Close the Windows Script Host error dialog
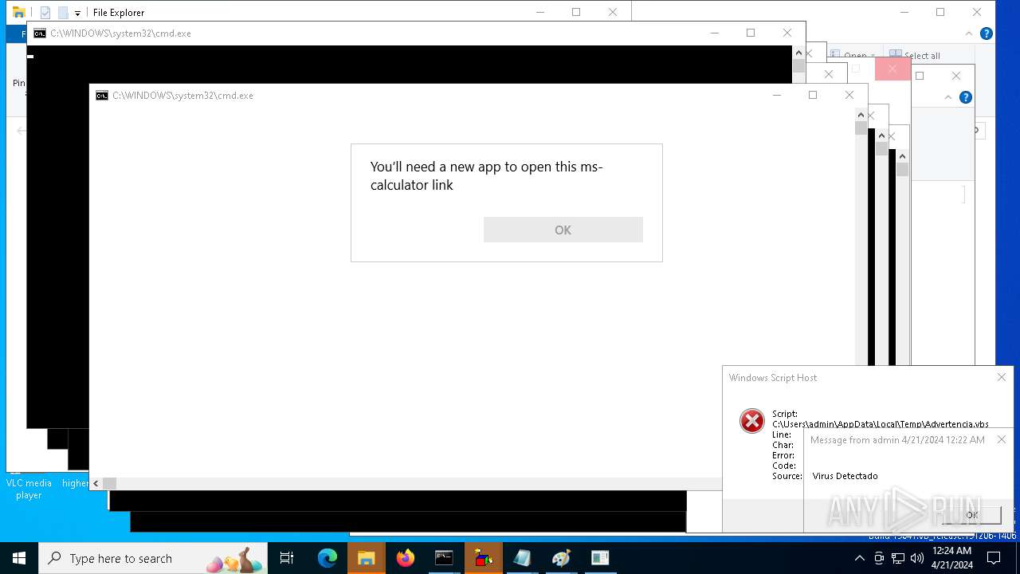 point(1002,377)
